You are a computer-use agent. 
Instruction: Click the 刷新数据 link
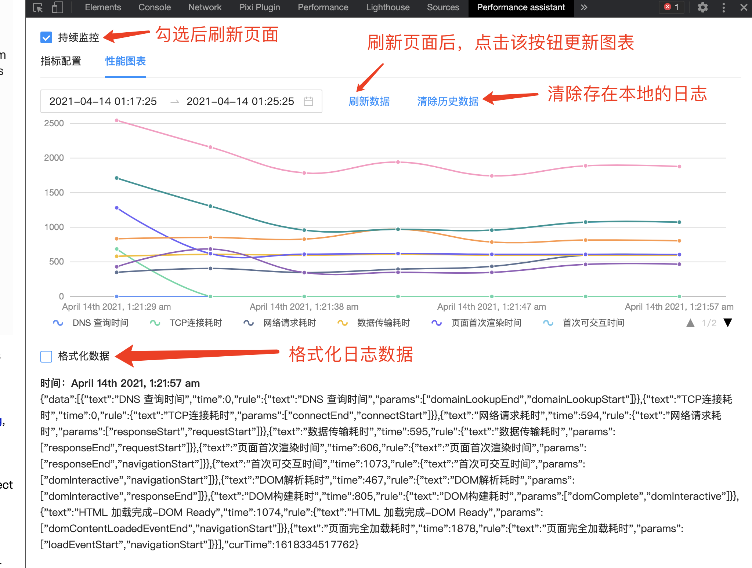369,101
